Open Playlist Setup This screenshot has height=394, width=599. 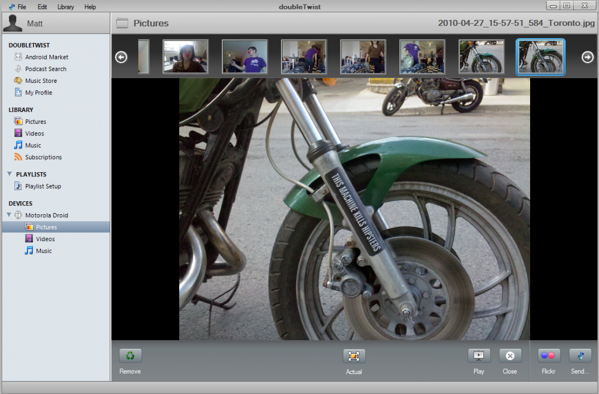(43, 186)
